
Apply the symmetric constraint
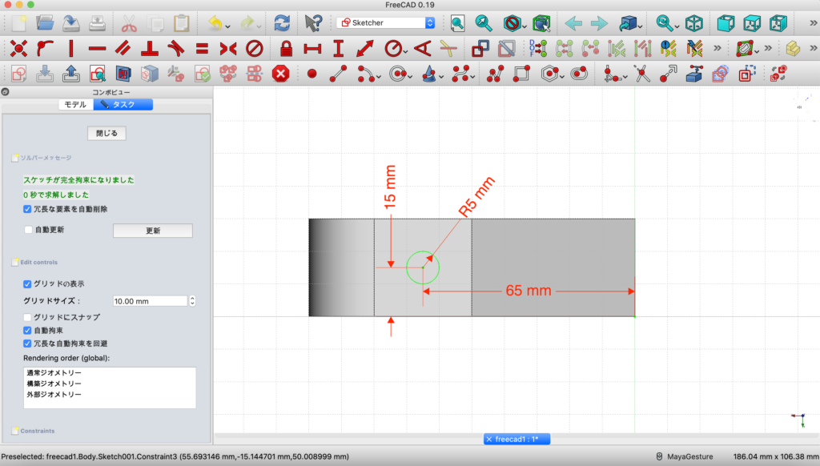tap(228, 49)
